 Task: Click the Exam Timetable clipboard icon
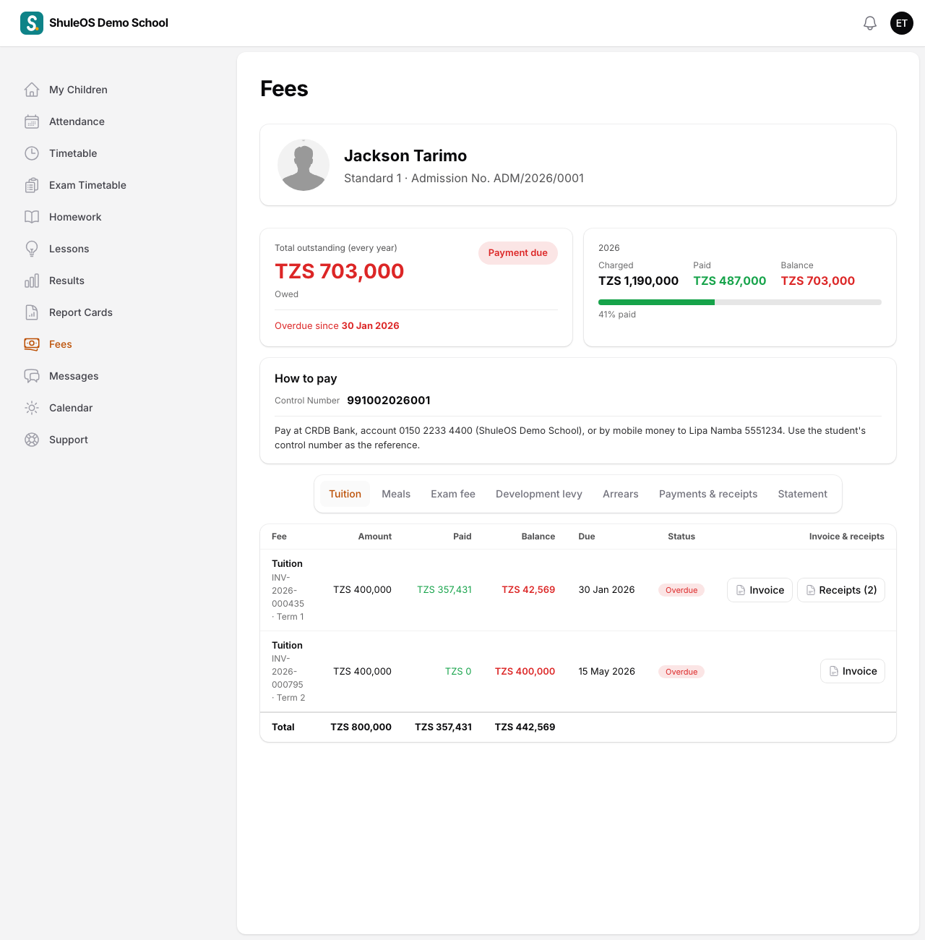[x=32, y=185]
